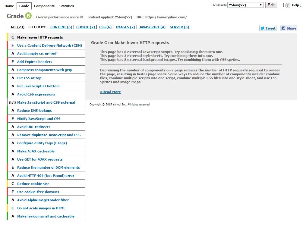The image size is (303, 238).
Task: Click the Edit ruleset button
Action: click(x=271, y=5)
